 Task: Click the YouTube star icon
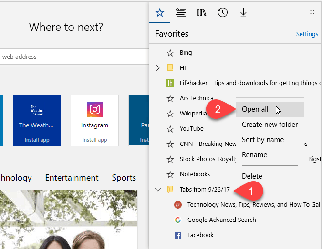[x=170, y=129]
